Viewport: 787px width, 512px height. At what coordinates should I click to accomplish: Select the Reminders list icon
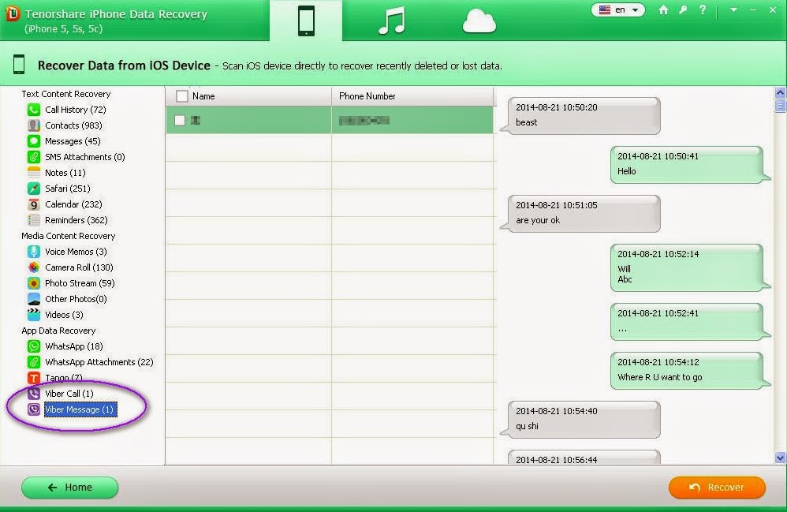(x=34, y=220)
